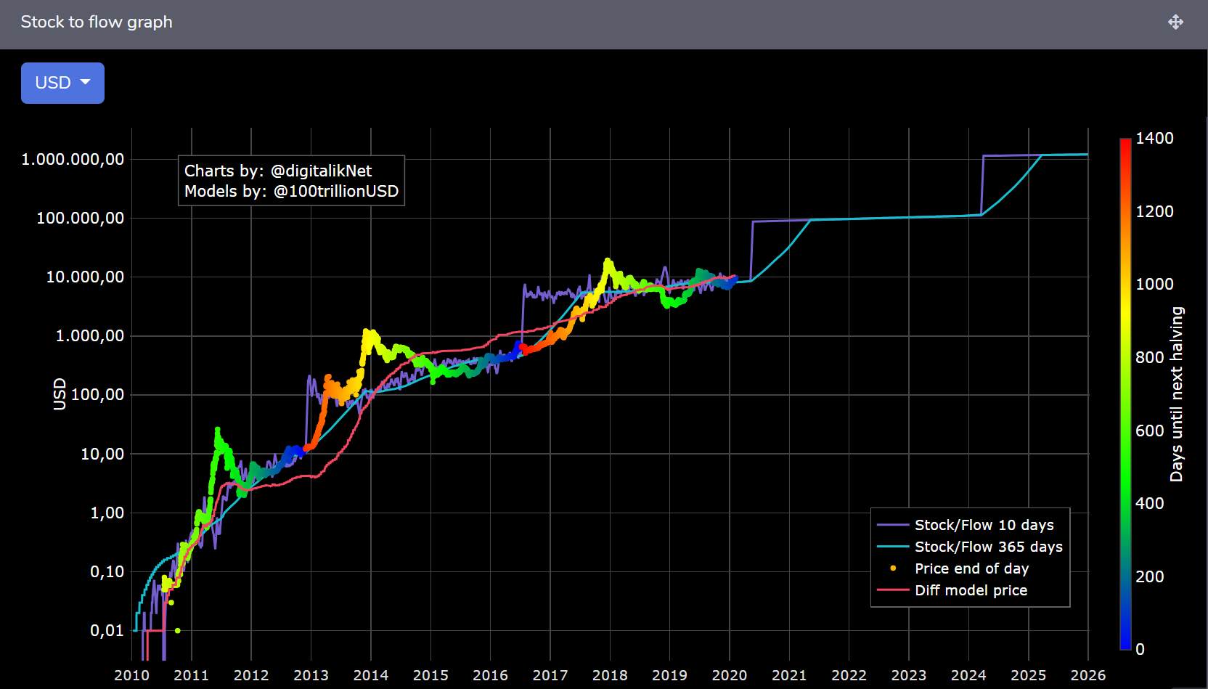Select the Price end of day legend entry
Screen dimensions: 1208x689
click(x=972, y=568)
